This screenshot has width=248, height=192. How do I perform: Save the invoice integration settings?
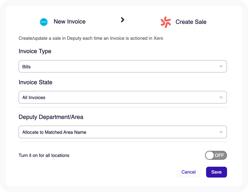[x=216, y=172]
